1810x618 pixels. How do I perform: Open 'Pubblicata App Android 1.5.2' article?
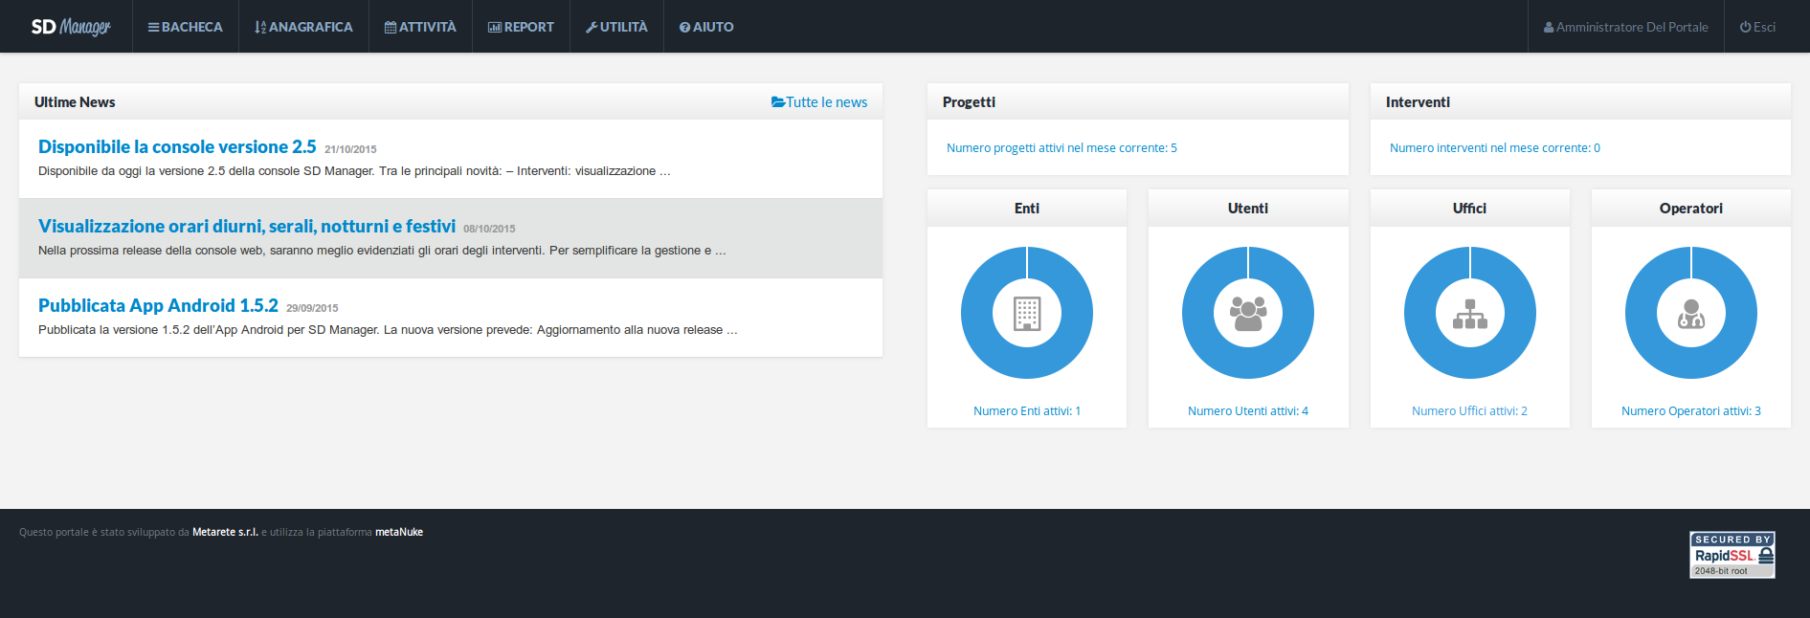(158, 305)
